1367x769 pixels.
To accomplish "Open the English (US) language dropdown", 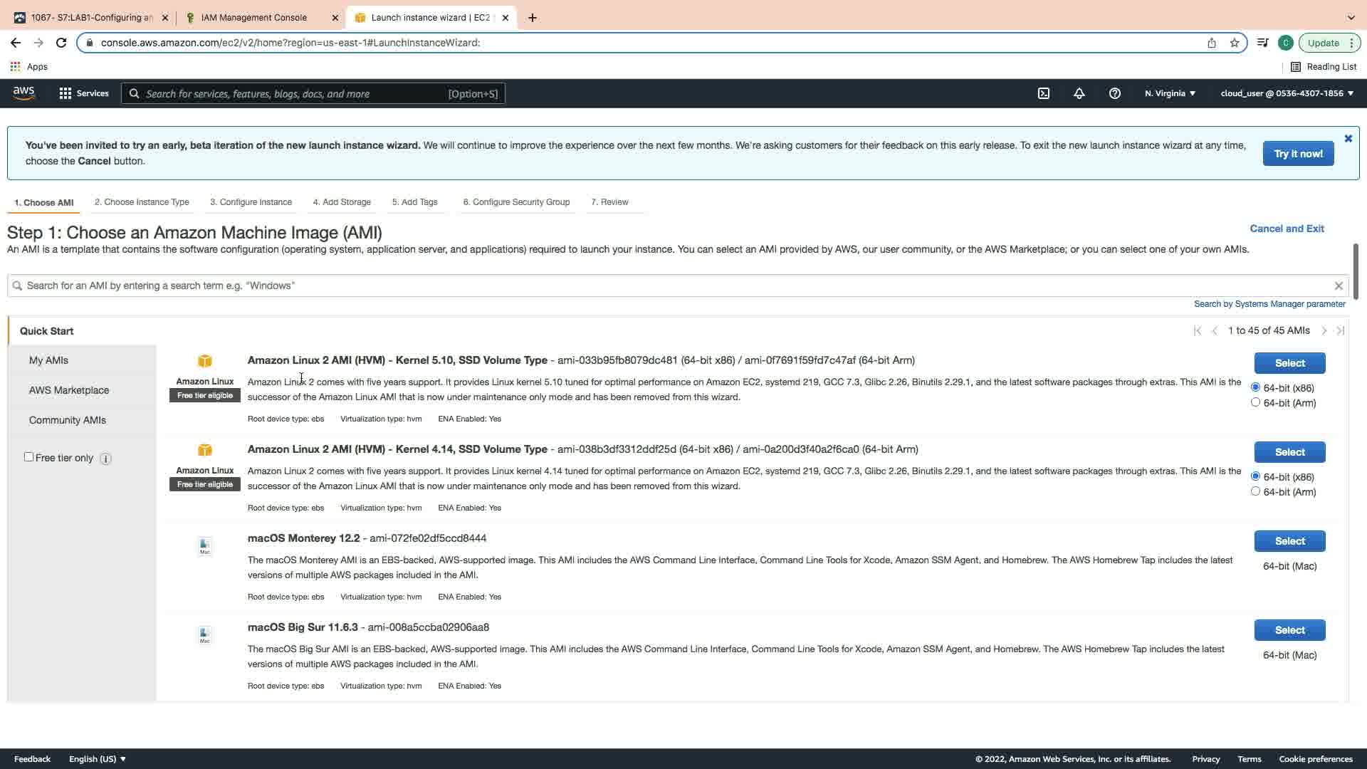I will click(x=97, y=759).
